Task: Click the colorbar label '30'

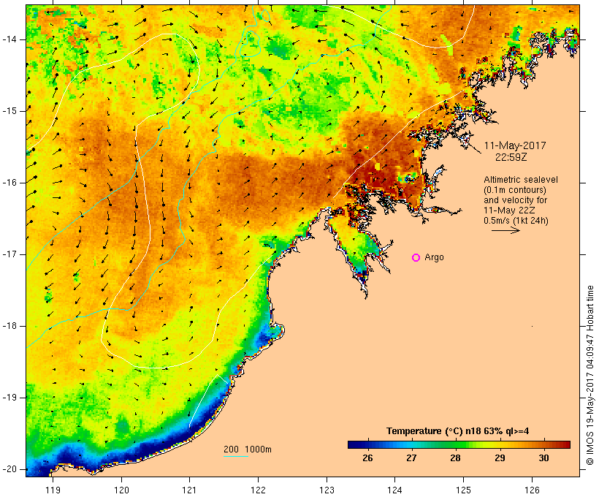Action: (543, 458)
